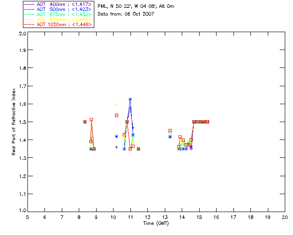Click the x-axis tick label 11
Image resolution: width=293 pixels, height=235 pixels.
130,217
